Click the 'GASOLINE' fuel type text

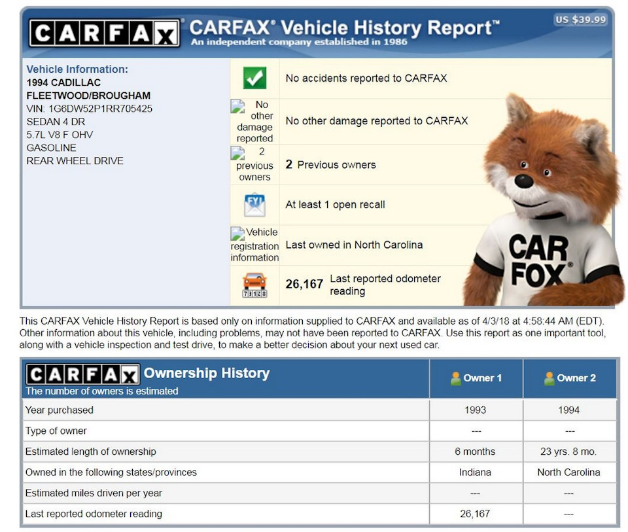51,148
